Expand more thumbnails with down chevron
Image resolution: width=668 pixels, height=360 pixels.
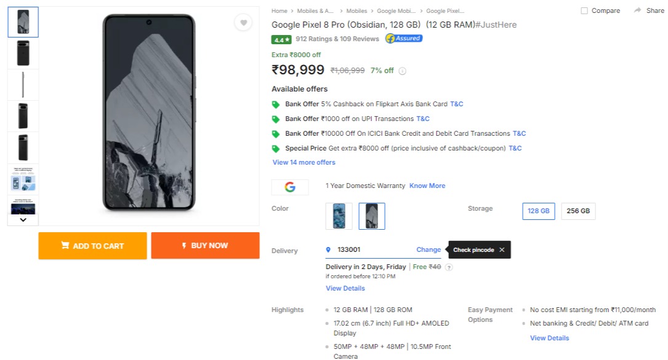point(23,220)
